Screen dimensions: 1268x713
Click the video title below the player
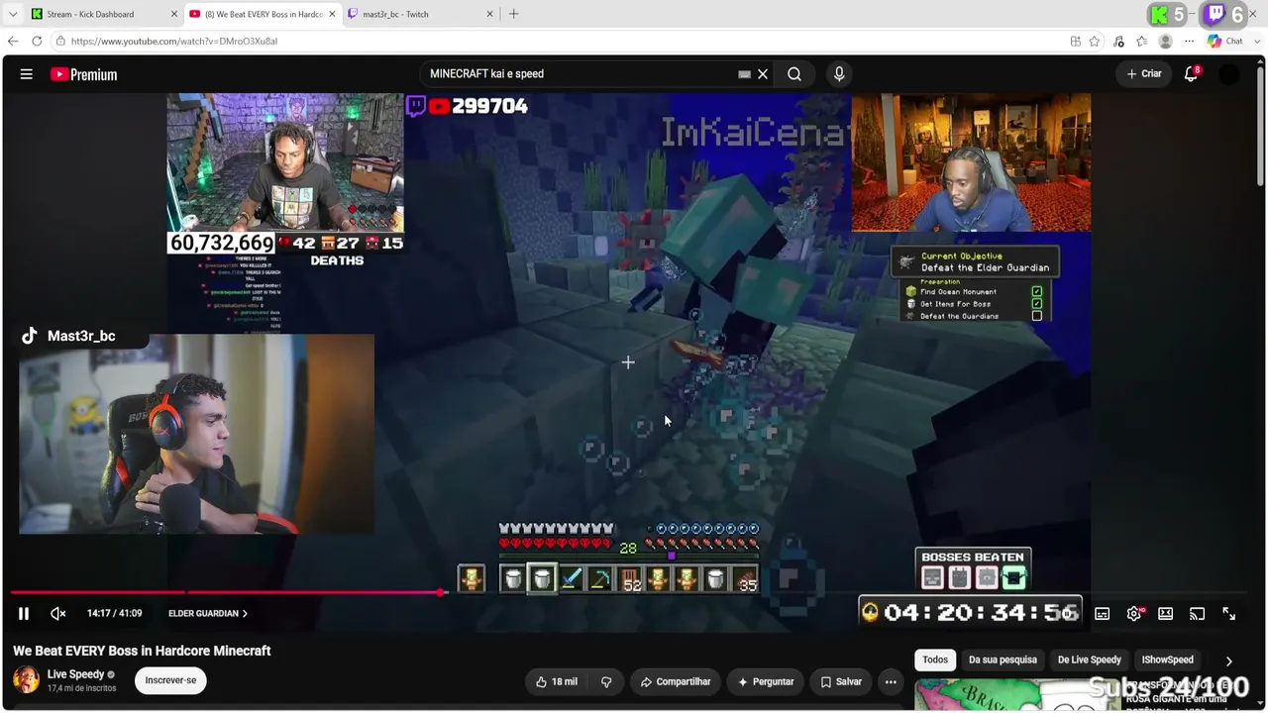(x=142, y=651)
